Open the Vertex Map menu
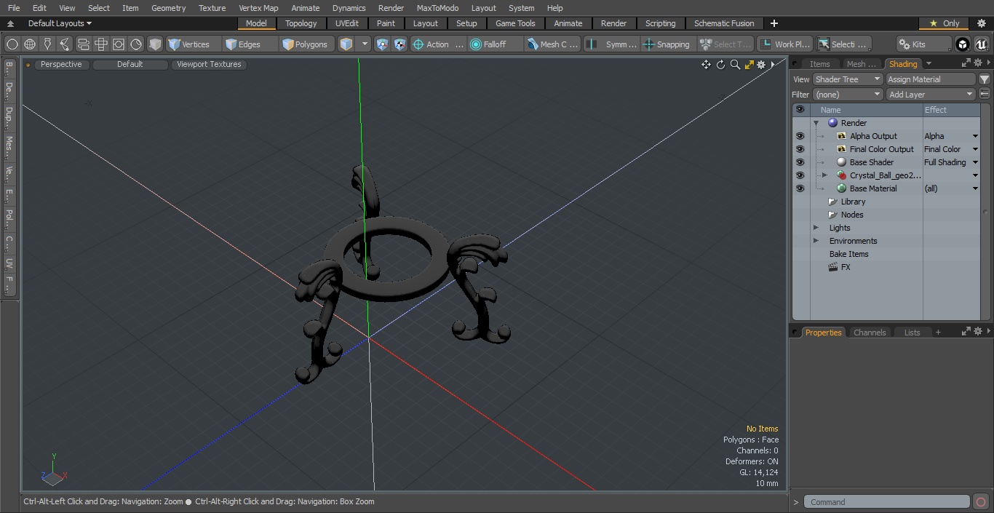The image size is (994, 513). point(258,8)
